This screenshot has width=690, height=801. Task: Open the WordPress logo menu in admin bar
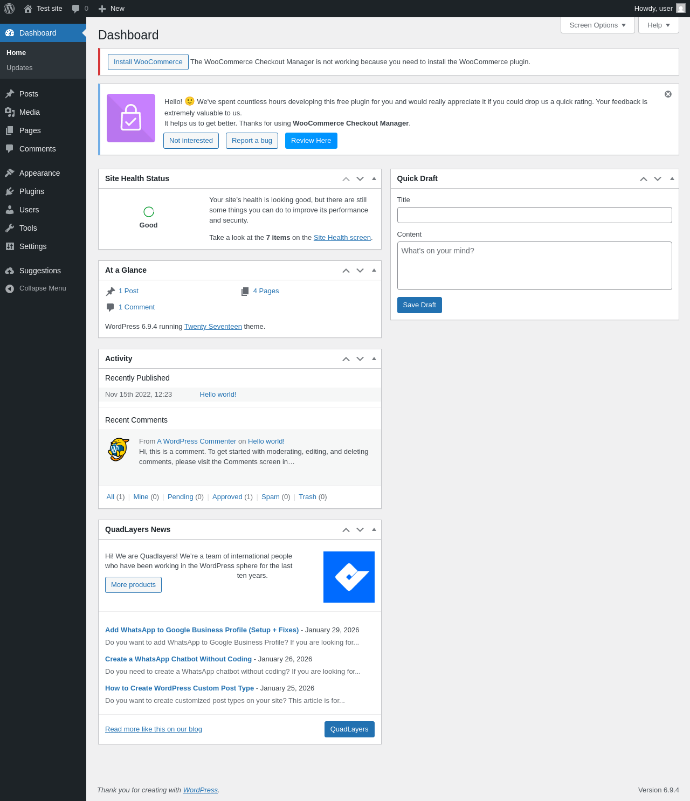click(x=9, y=9)
